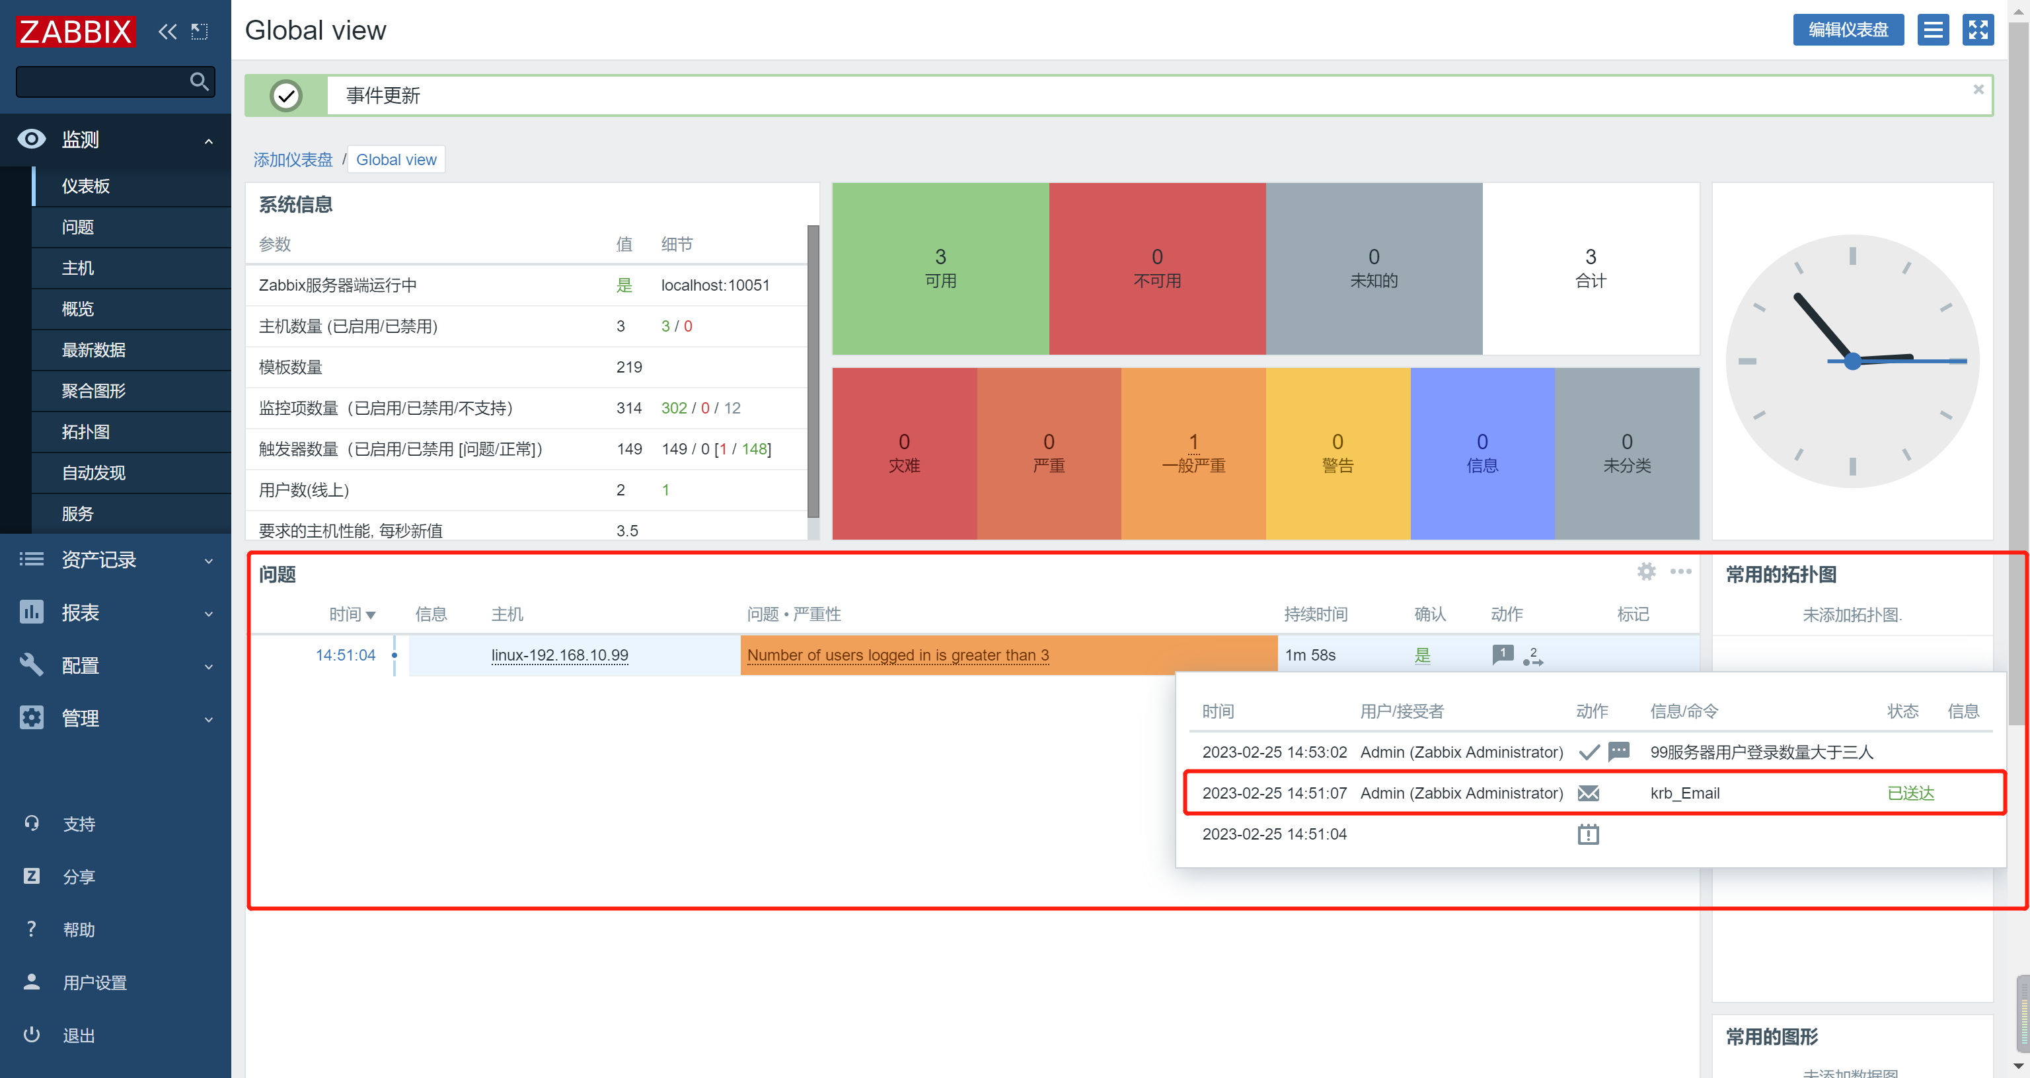Viewport: 2030px width, 1078px height.
Task: Click the search magnifier icon
Action: tap(200, 81)
